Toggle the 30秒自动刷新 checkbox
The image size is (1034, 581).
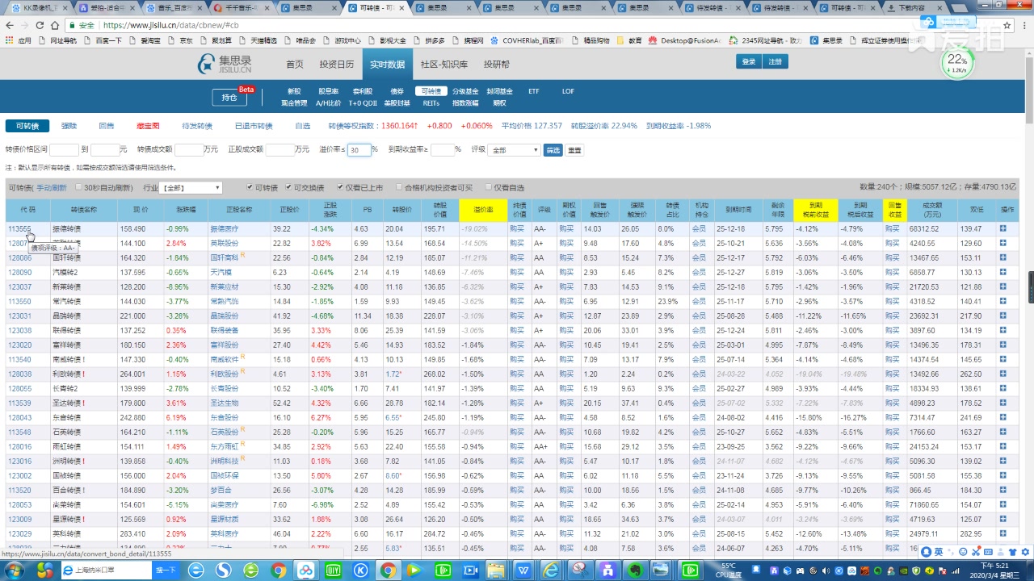[x=79, y=187]
